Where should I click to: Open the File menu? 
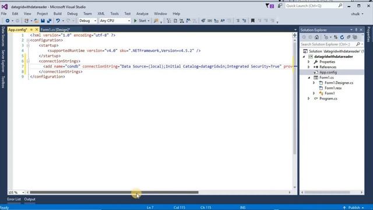tap(4, 14)
